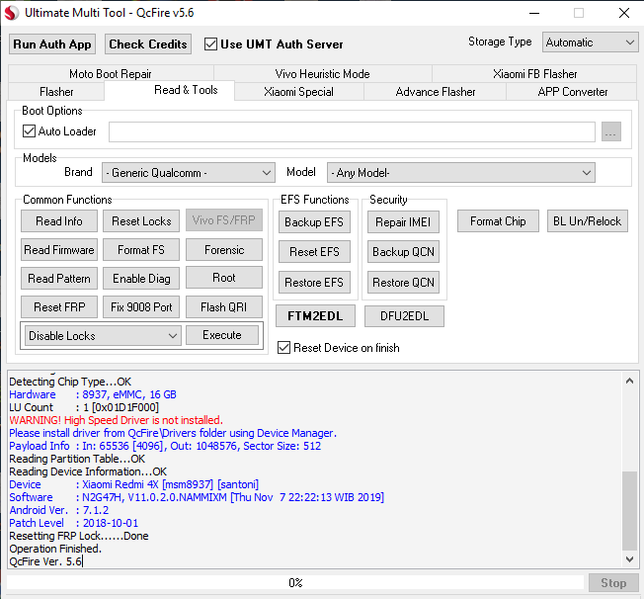Click the browse loader button with dots
Screen dimensions: 644x599
click(610, 131)
